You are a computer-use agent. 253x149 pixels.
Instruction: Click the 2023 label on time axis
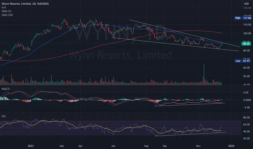[31, 146]
